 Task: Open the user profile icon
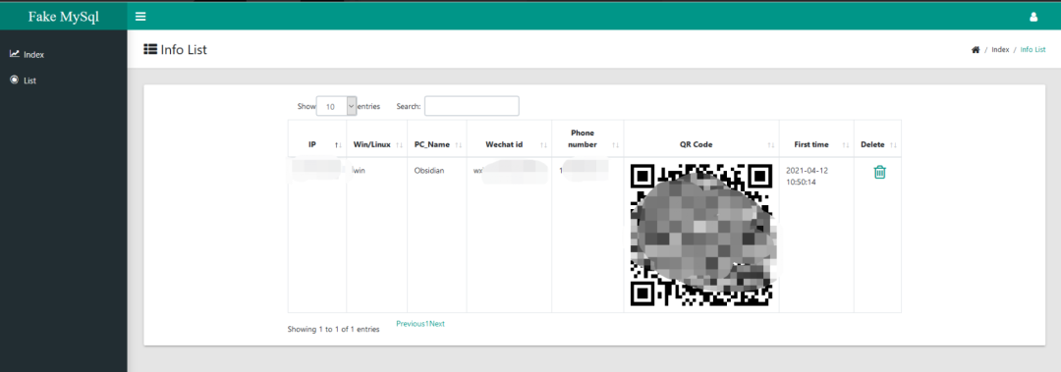[1033, 17]
